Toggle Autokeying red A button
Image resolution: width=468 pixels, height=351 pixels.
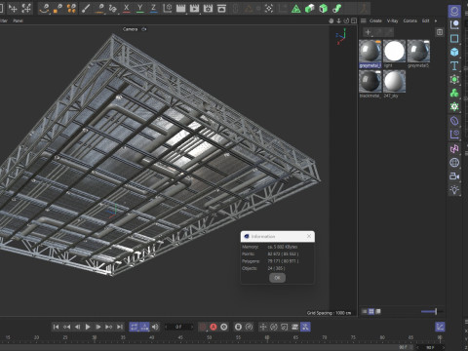point(214,327)
